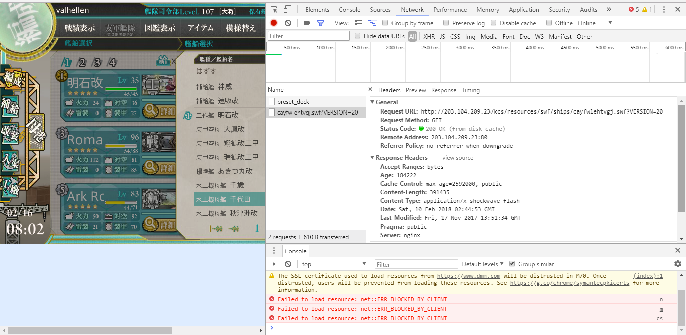
Task: Toggle the network filter funnel icon
Action: (321, 23)
